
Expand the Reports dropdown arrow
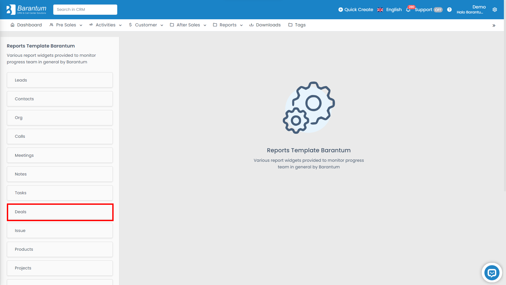241,25
